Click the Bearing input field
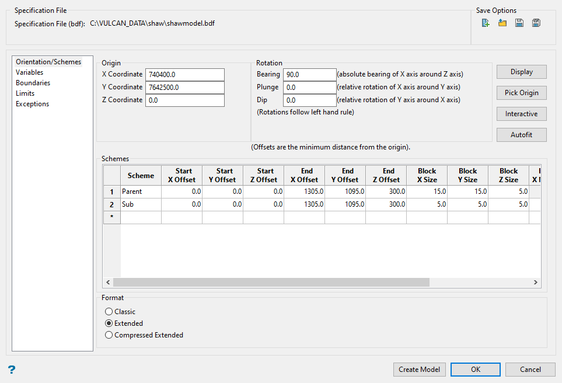 pyautogui.click(x=309, y=75)
